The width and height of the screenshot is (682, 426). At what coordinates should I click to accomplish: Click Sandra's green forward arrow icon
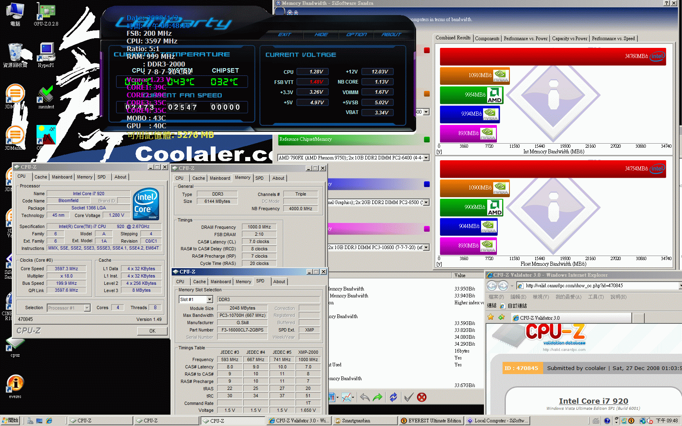378,398
